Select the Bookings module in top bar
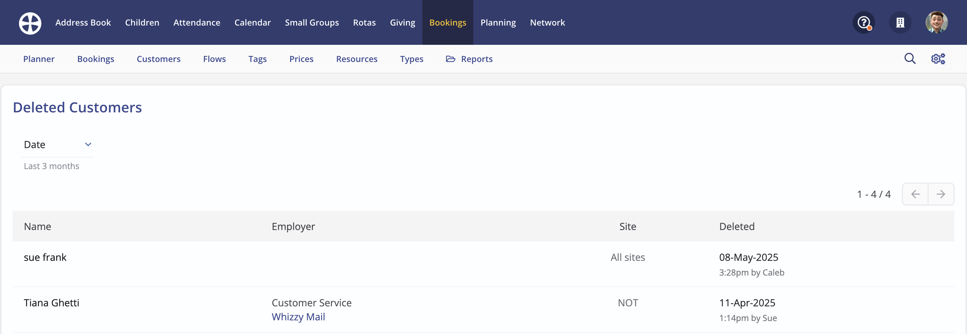The height and width of the screenshot is (334, 967). pyautogui.click(x=448, y=22)
